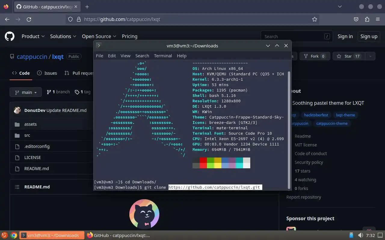Image resolution: width=385 pixels, height=240 pixels.
Task: Star the repository with the Star button
Action: tap(348, 56)
